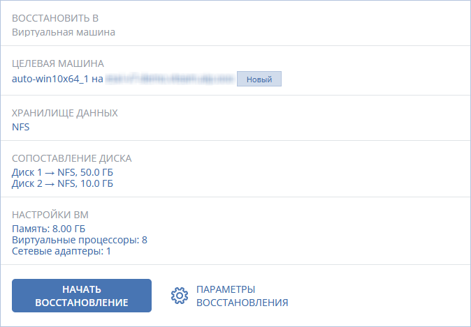Open ПАРАМЕТРЫ ВОССТАНОВЛЕНИЯ text link
Image resolution: width=471 pixels, height=327 pixels.
coord(242,296)
